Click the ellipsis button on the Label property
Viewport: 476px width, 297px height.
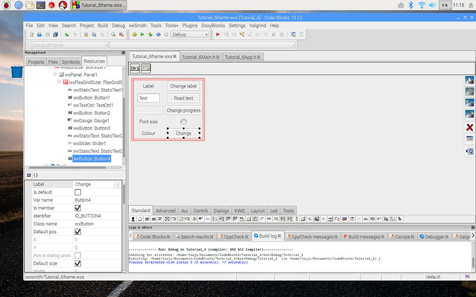click(x=118, y=184)
